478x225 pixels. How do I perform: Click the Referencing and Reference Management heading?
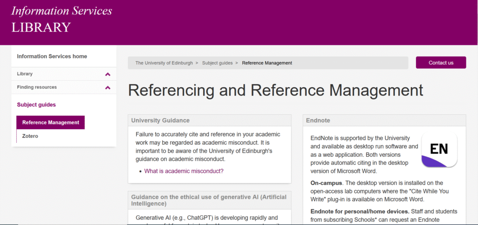click(x=275, y=90)
